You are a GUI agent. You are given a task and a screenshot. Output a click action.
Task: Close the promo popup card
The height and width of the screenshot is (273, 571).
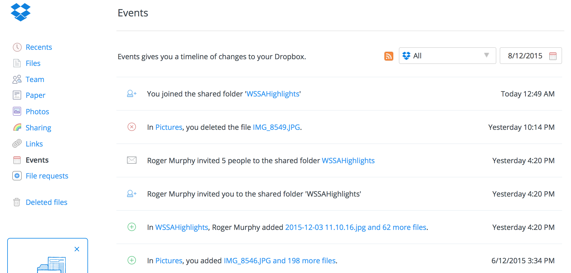(x=77, y=249)
